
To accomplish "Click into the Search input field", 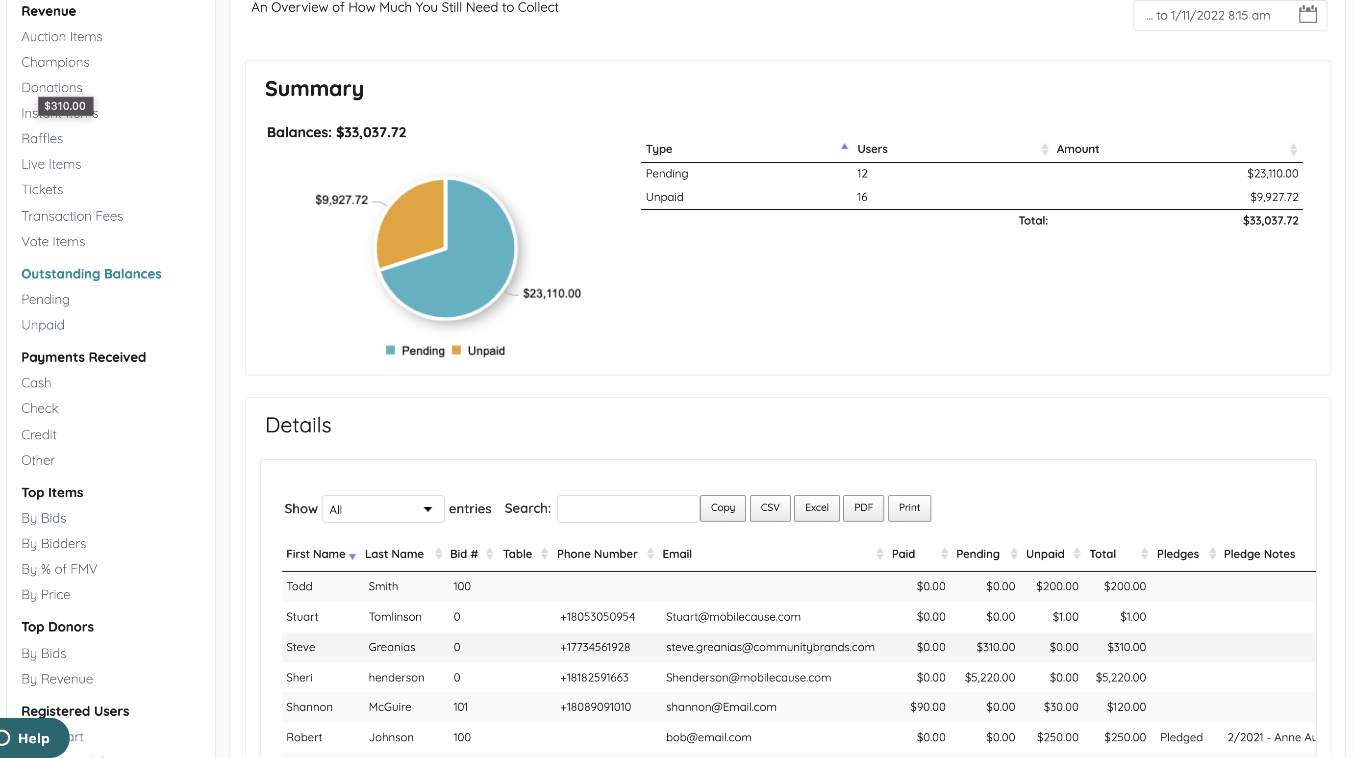I will click(x=627, y=508).
